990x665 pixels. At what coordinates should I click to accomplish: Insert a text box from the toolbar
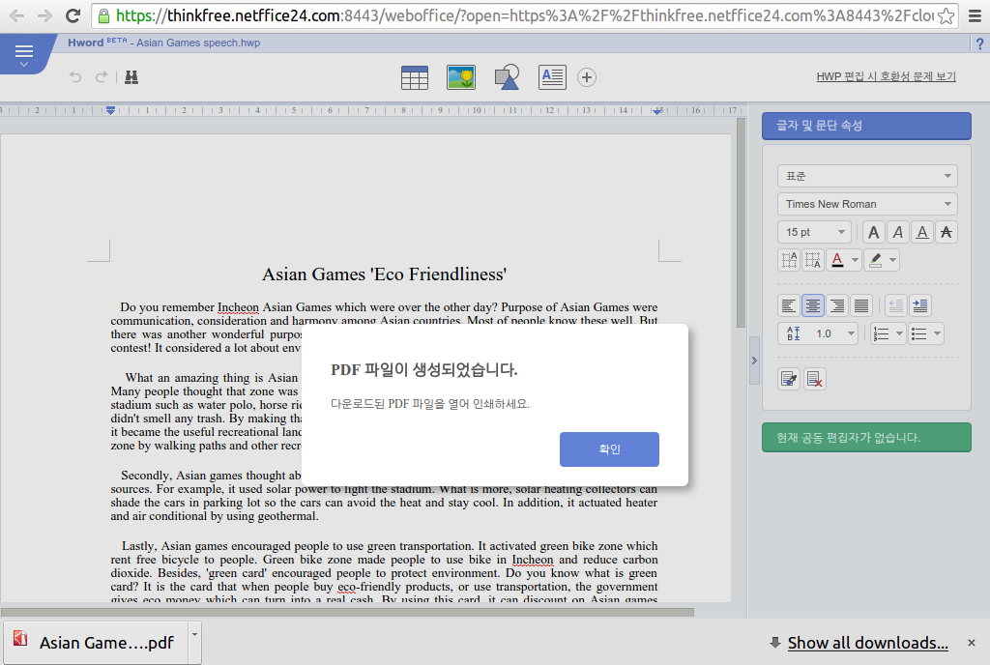point(552,77)
